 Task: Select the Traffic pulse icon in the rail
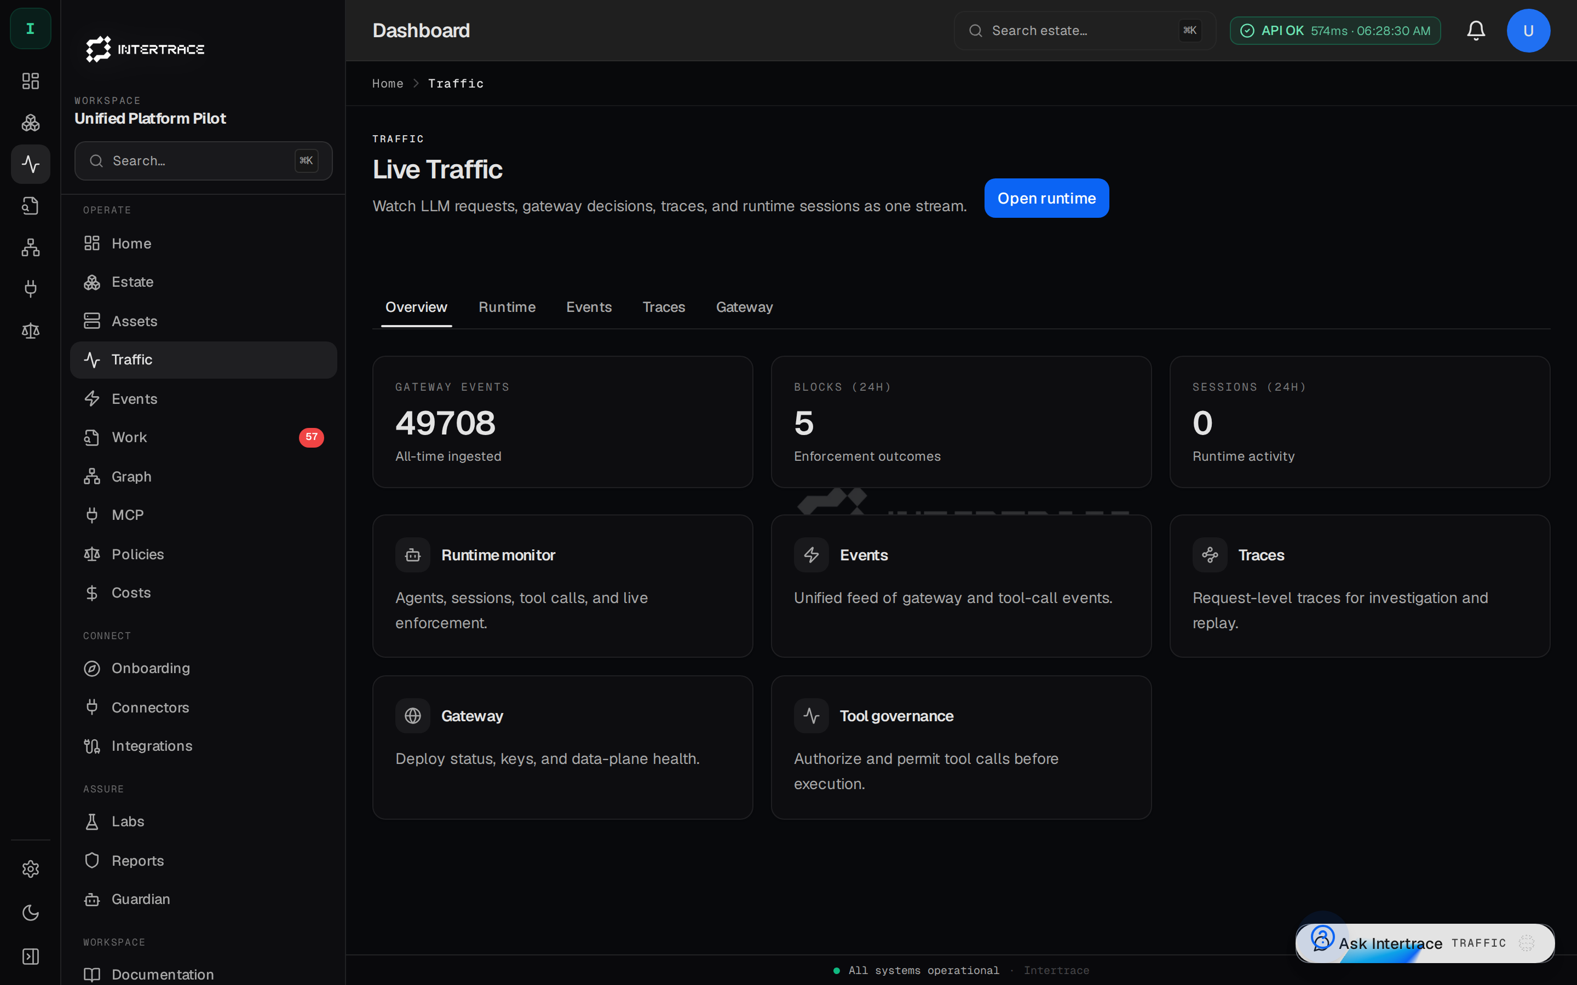[31, 164]
